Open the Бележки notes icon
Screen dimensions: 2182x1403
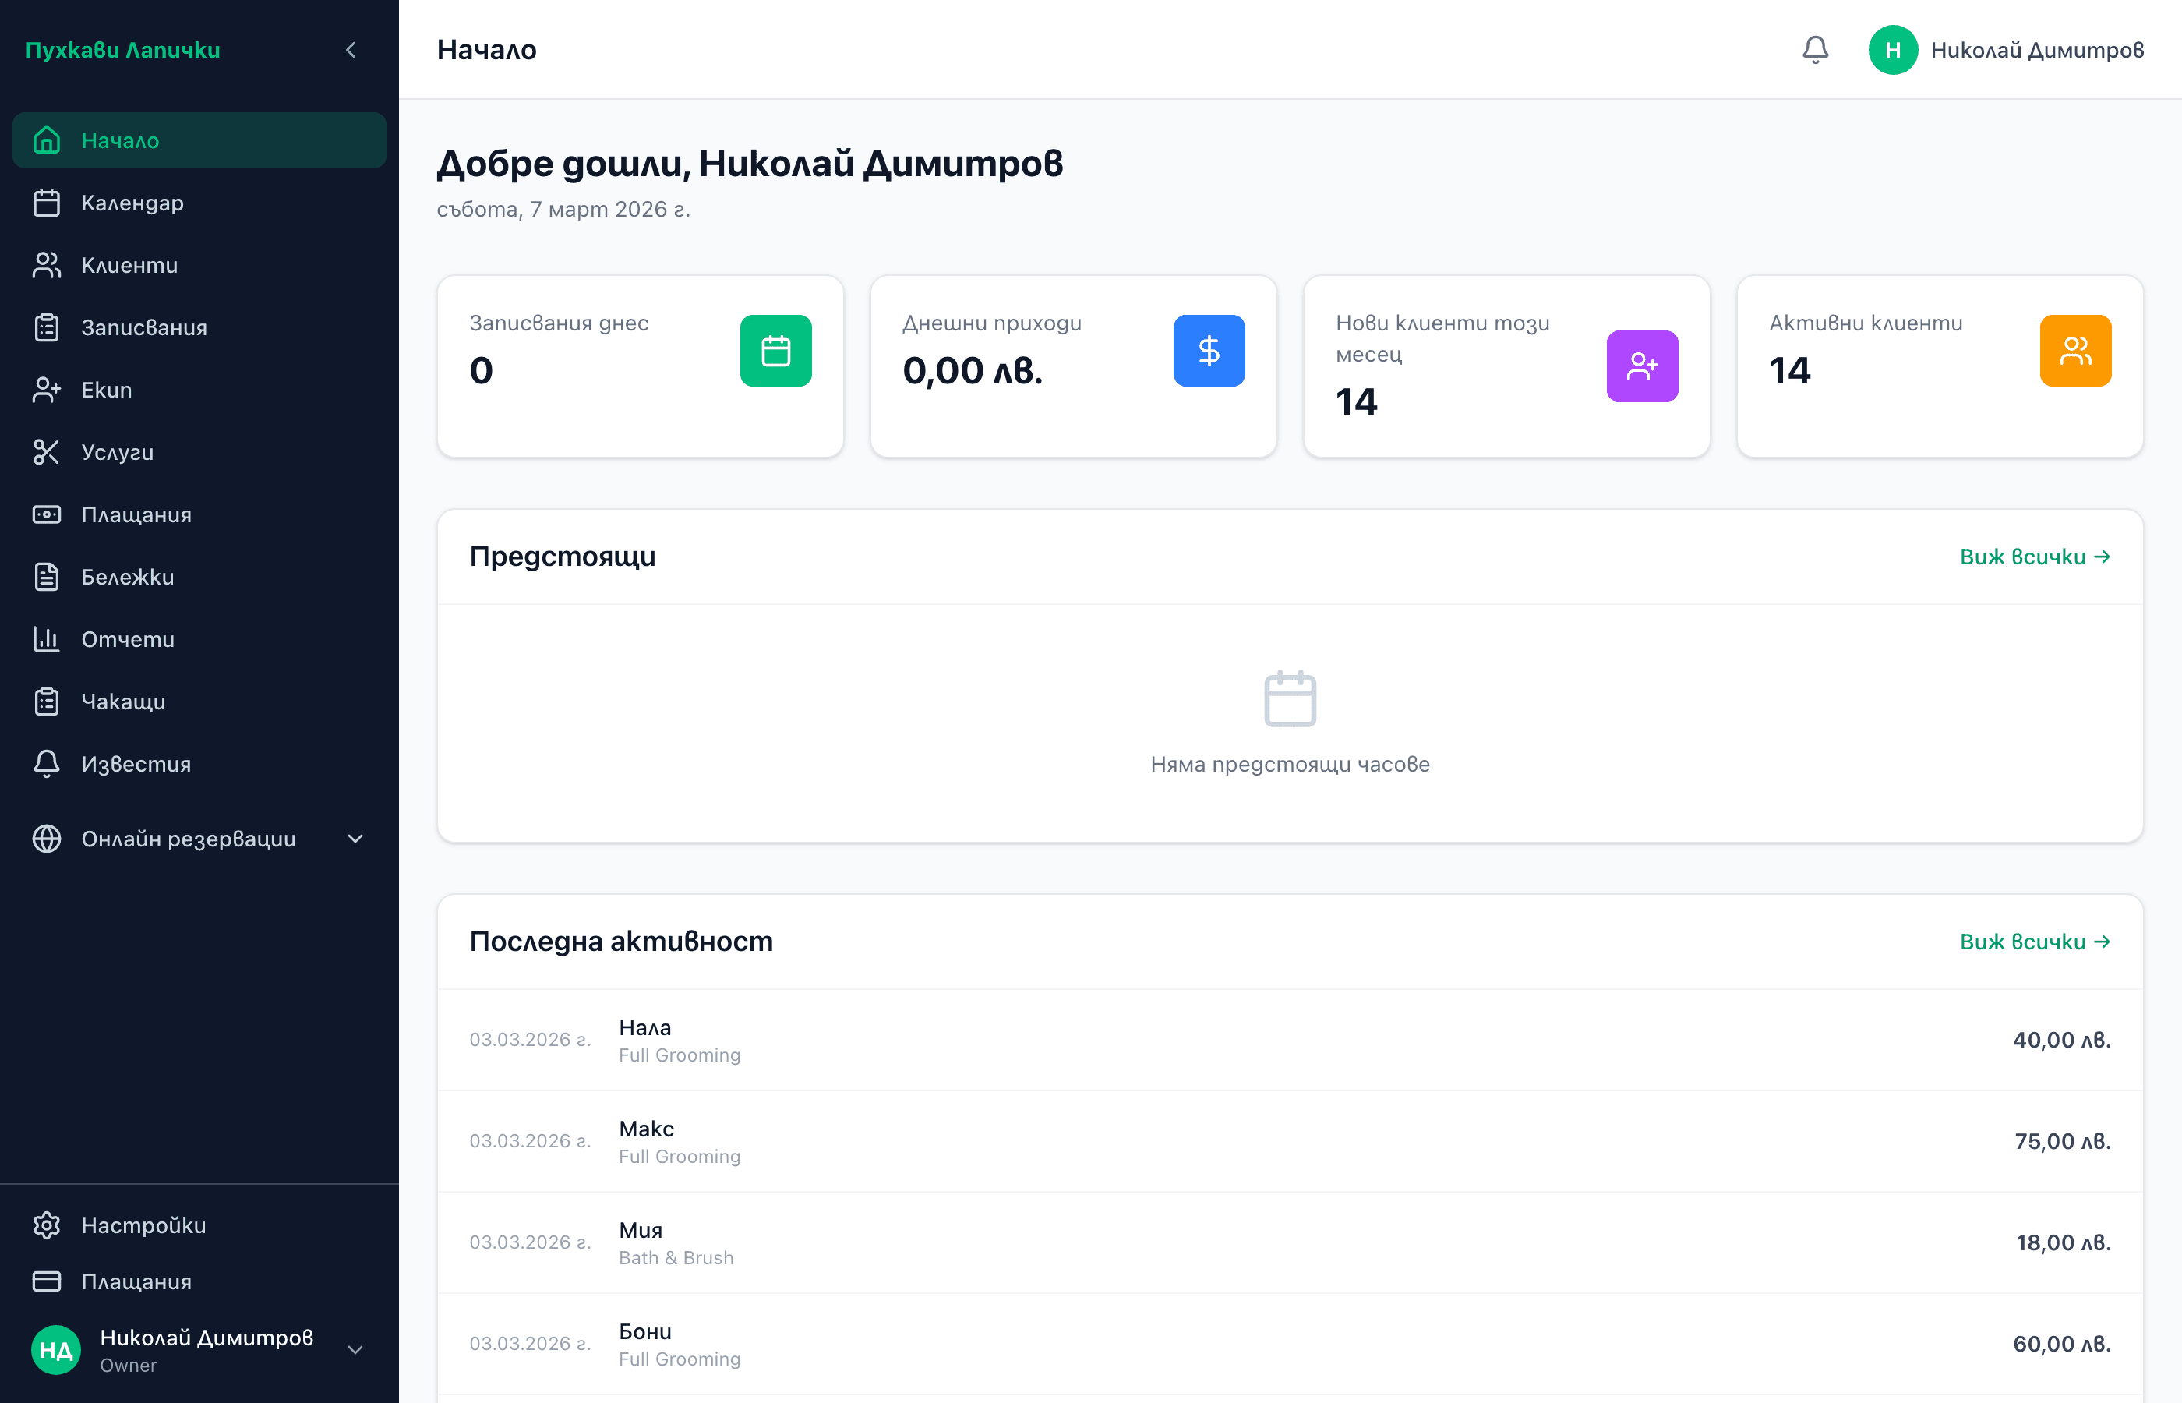pos(48,576)
